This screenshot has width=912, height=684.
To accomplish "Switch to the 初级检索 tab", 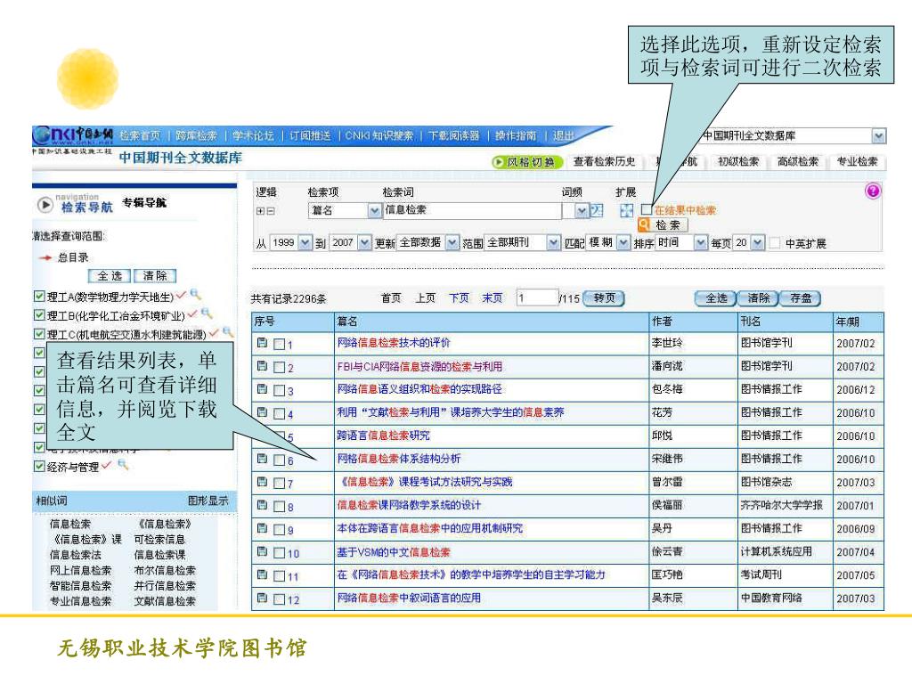I will 738,162.
